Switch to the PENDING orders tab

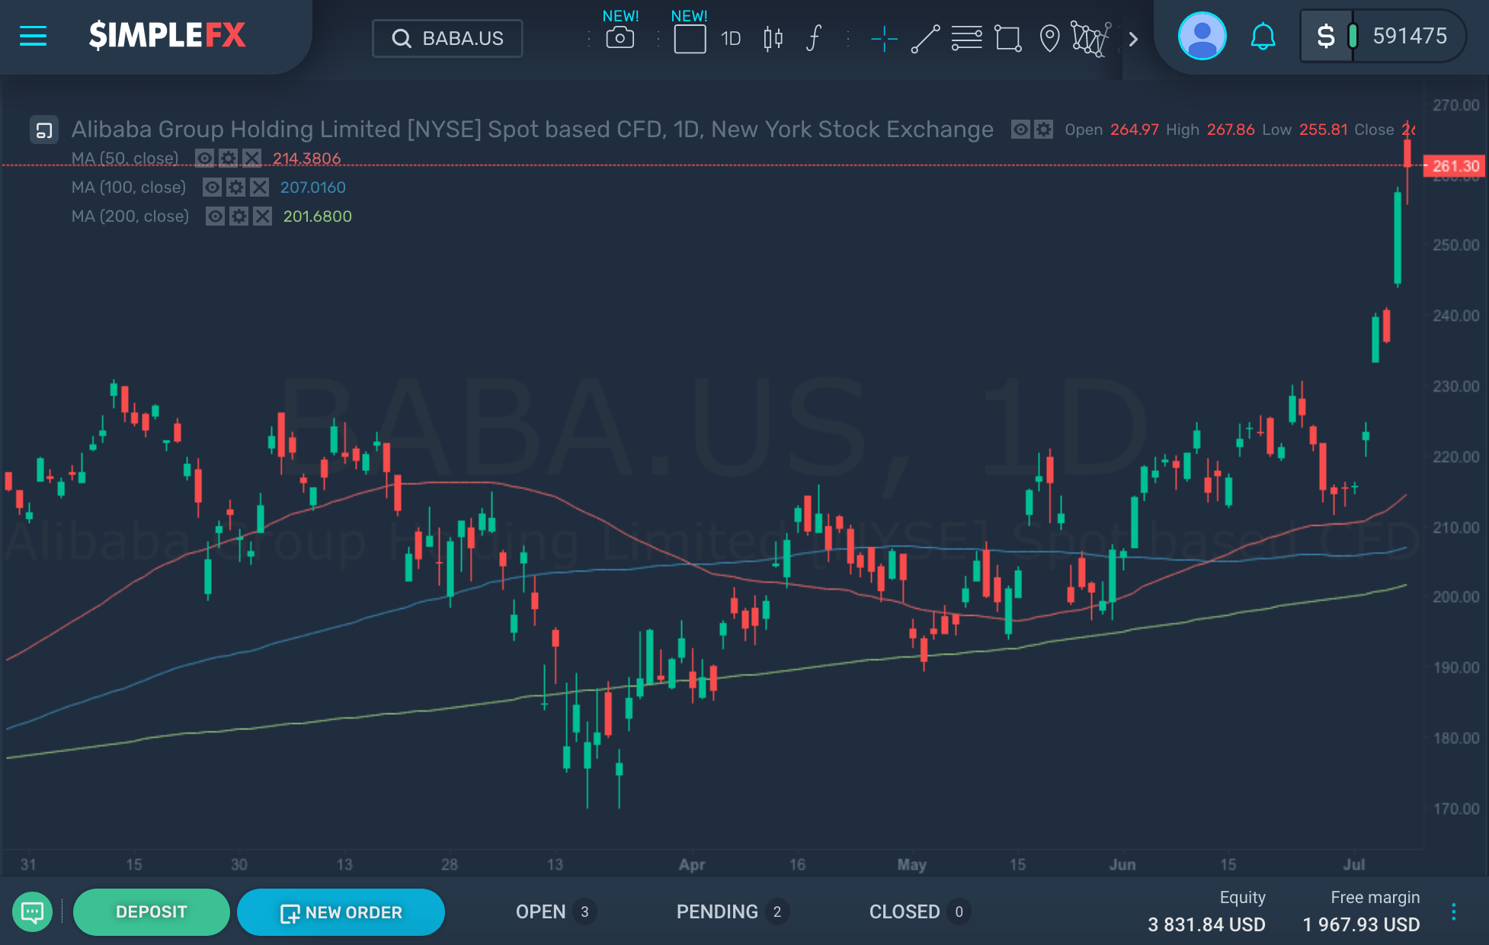(x=732, y=911)
